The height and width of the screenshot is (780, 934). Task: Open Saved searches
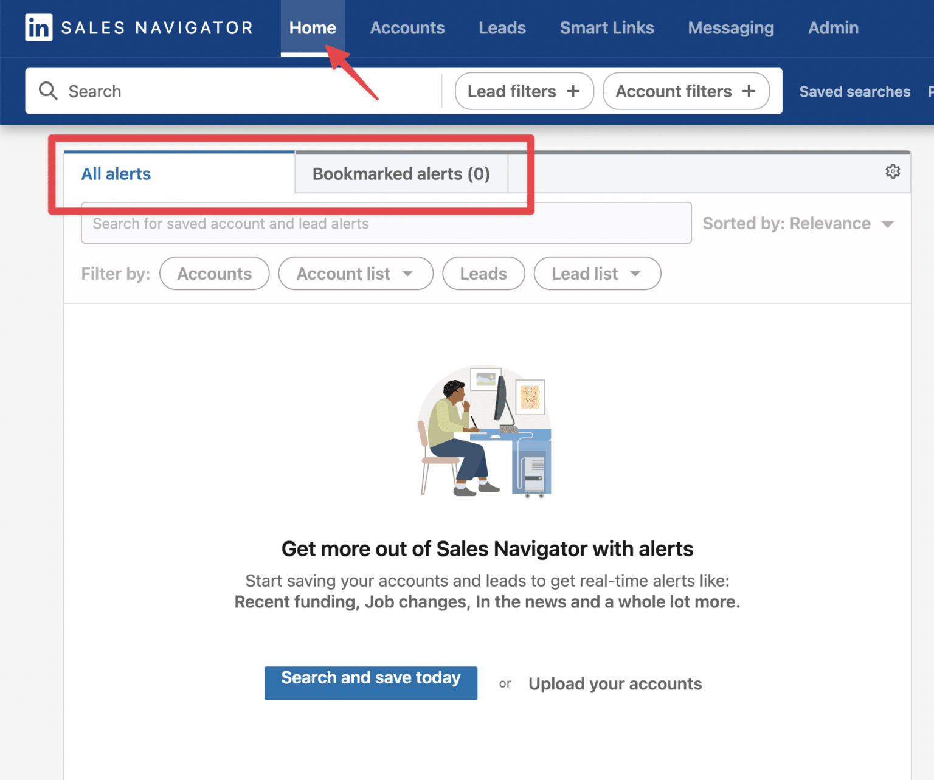(x=854, y=91)
